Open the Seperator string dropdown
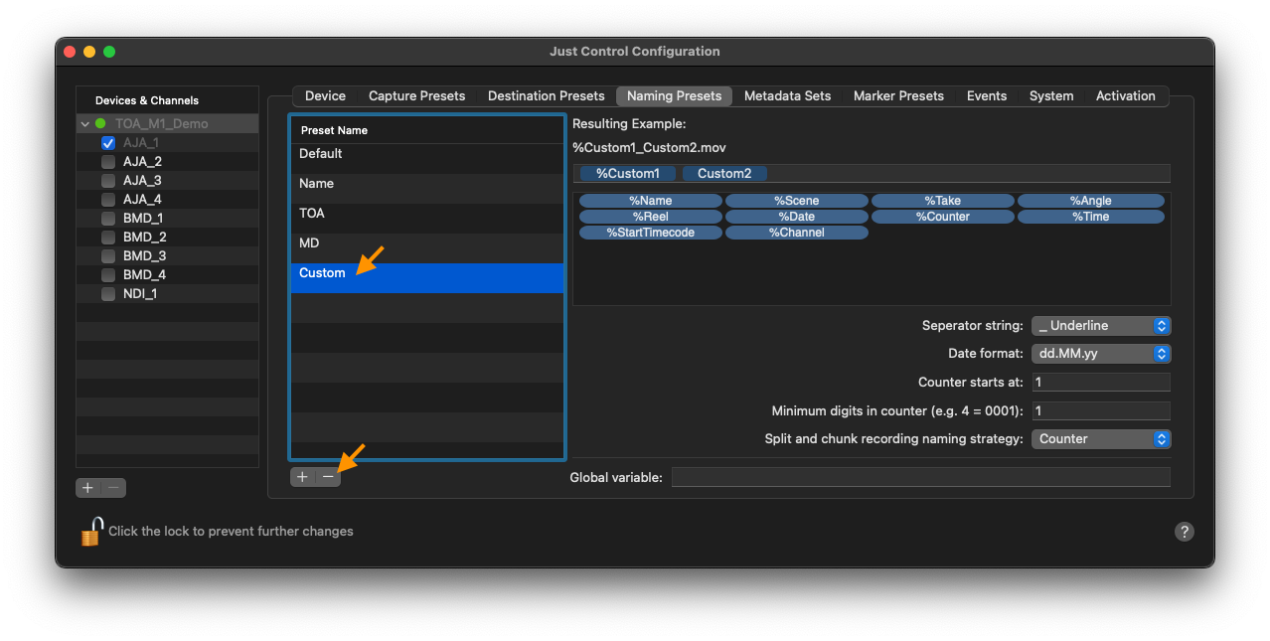The image size is (1270, 641). click(x=1101, y=326)
